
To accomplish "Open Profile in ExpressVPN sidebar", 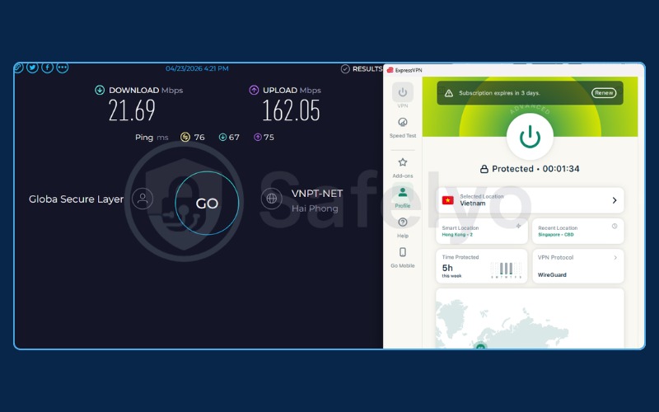I will coord(403,198).
